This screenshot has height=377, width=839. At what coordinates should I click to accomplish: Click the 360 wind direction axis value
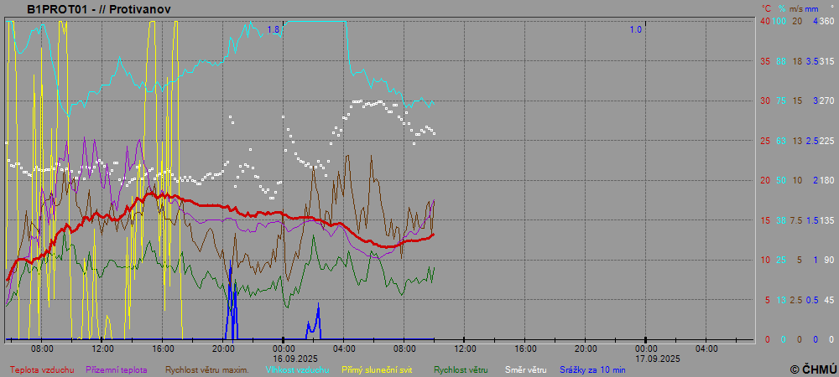coord(827,22)
